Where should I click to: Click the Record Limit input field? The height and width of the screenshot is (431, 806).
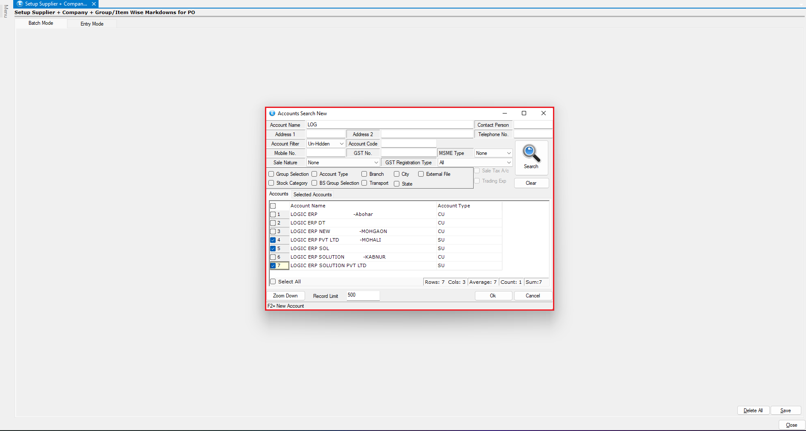click(363, 295)
